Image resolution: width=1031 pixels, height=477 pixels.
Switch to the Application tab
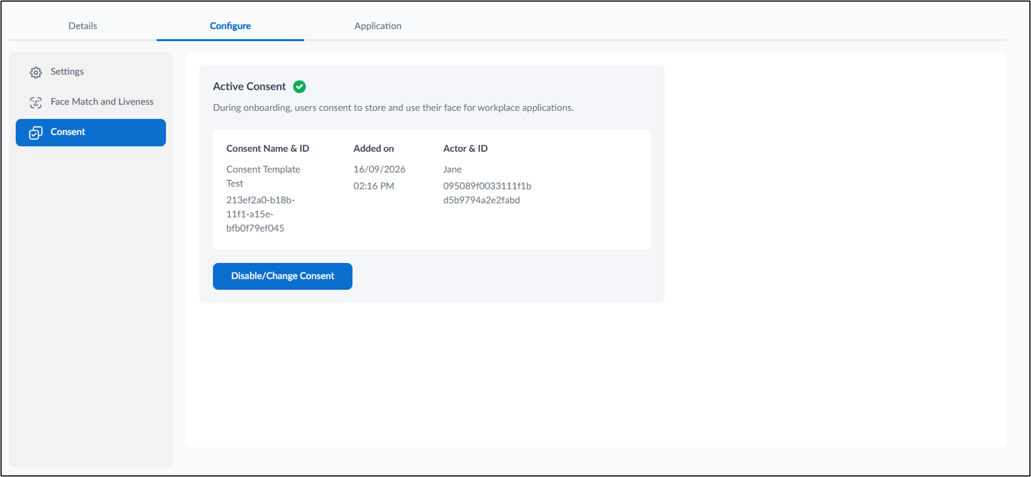378,26
